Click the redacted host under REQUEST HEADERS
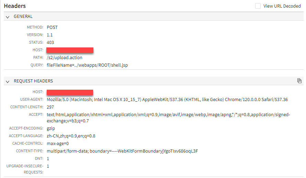Viewport: 306px width, 178px height. [70, 92]
